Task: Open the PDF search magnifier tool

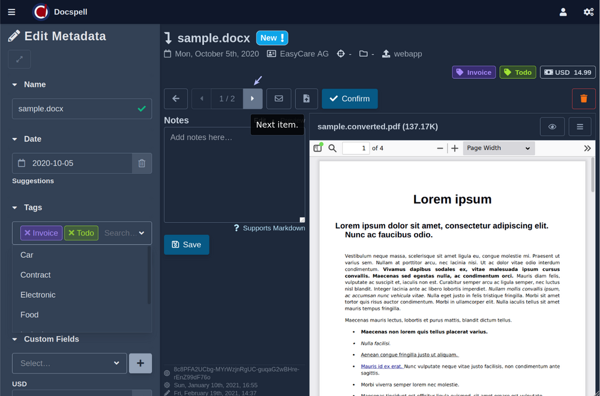Action: click(332, 148)
